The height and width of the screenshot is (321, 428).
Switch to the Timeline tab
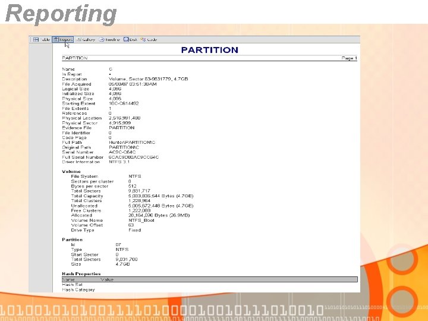pyautogui.click(x=109, y=40)
